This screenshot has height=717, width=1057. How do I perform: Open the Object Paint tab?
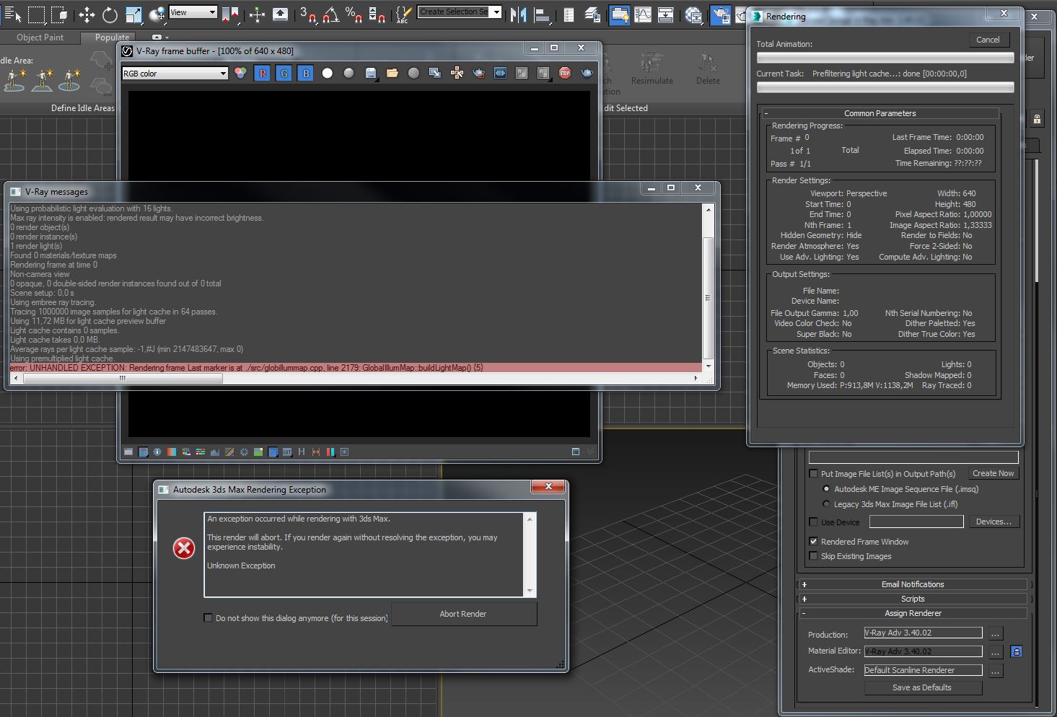(40, 38)
